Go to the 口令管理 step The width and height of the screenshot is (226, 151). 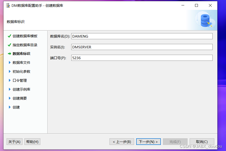[x=20, y=80]
